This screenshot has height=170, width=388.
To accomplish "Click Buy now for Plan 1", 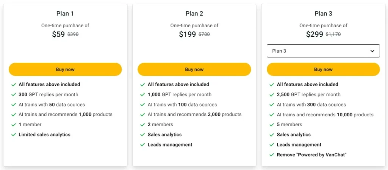I will (x=65, y=70).
